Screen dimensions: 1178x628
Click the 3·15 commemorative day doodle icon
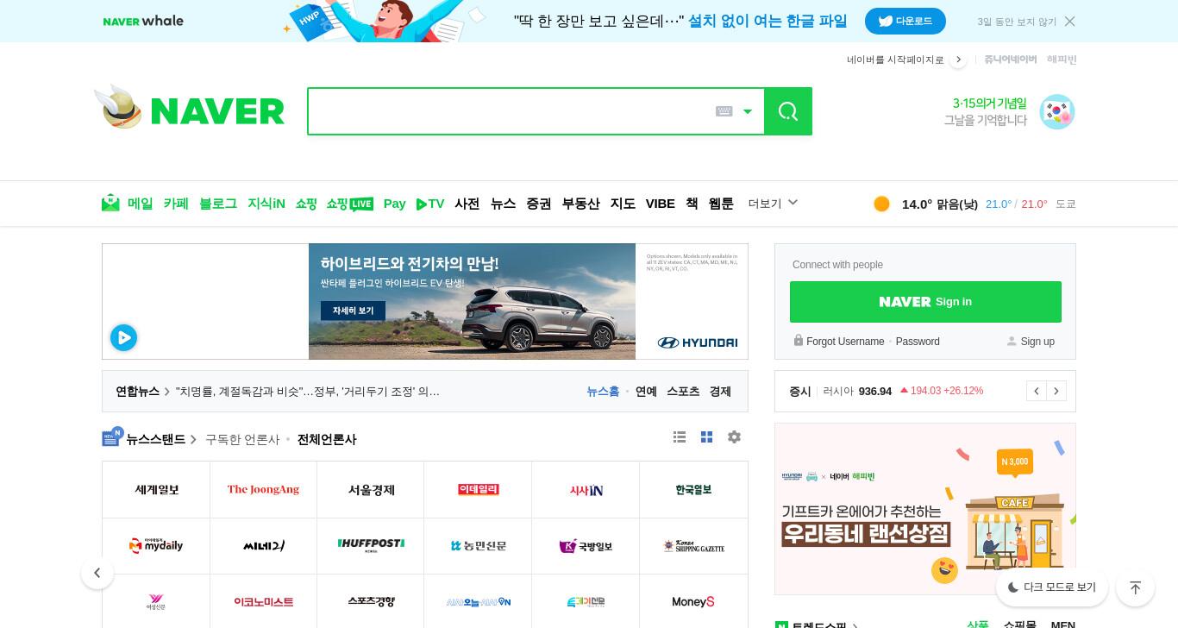coord(1056,112)
